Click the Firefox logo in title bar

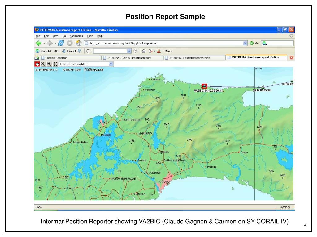click(x=37, y=30)
